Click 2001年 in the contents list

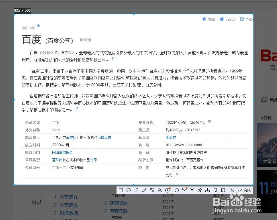pos(168,201)
